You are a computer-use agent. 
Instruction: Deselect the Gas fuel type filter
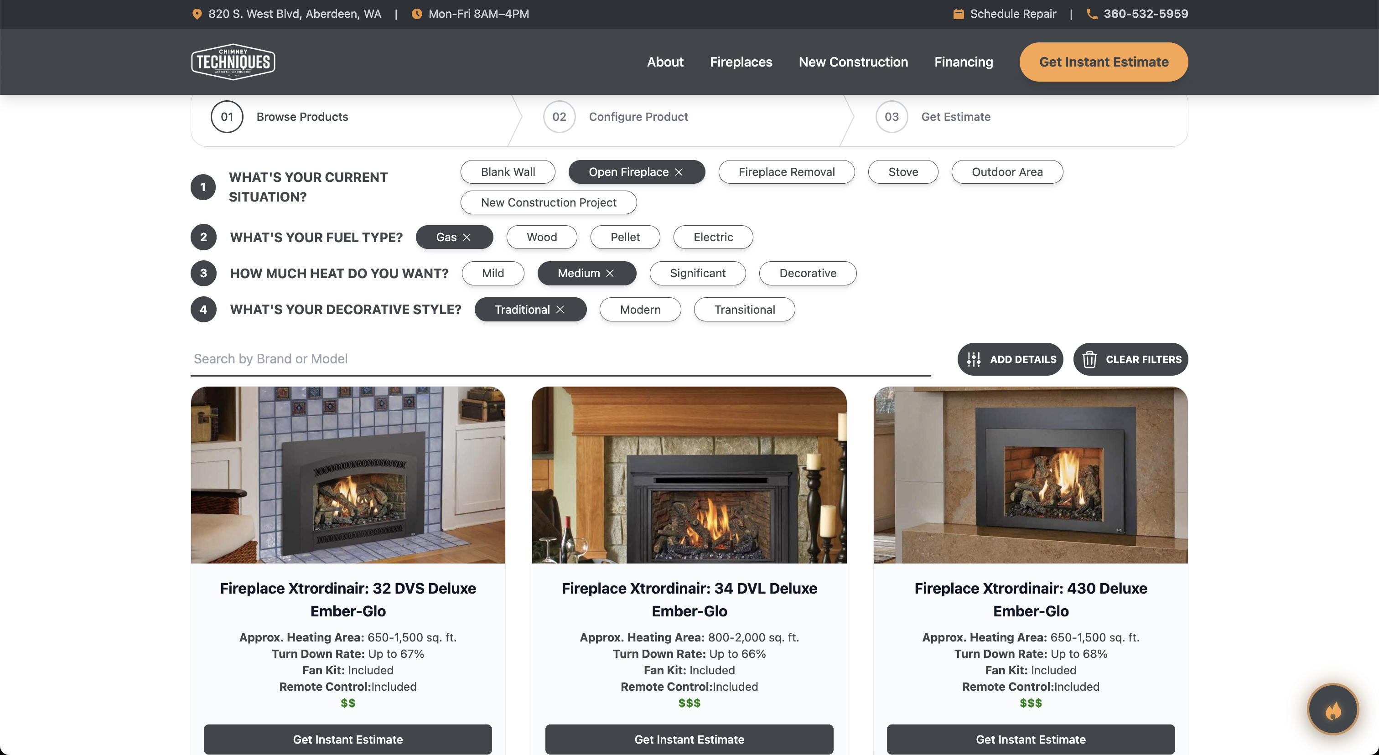coord(467,237)
